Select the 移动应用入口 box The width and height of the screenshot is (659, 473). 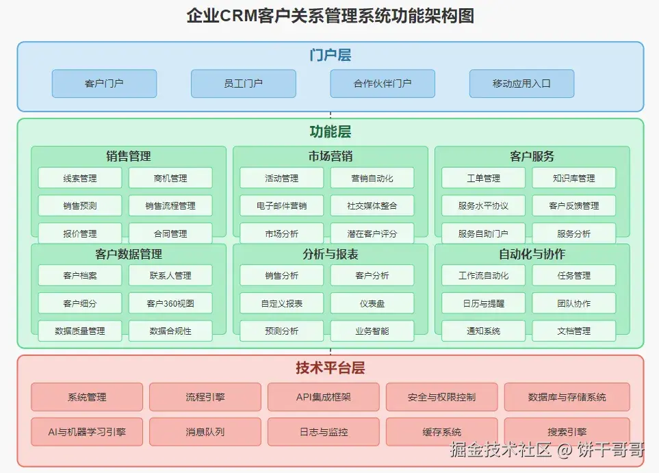521,84
